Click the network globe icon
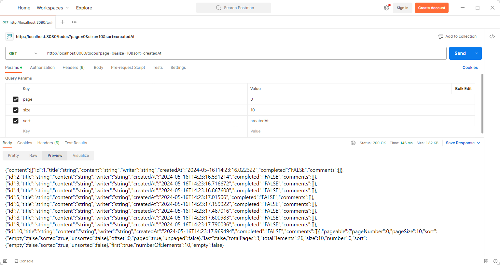The height and width of the screenshot is (265, 500). (x=353, y=143)
